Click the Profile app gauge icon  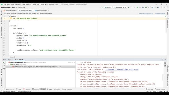pos(143,7)
